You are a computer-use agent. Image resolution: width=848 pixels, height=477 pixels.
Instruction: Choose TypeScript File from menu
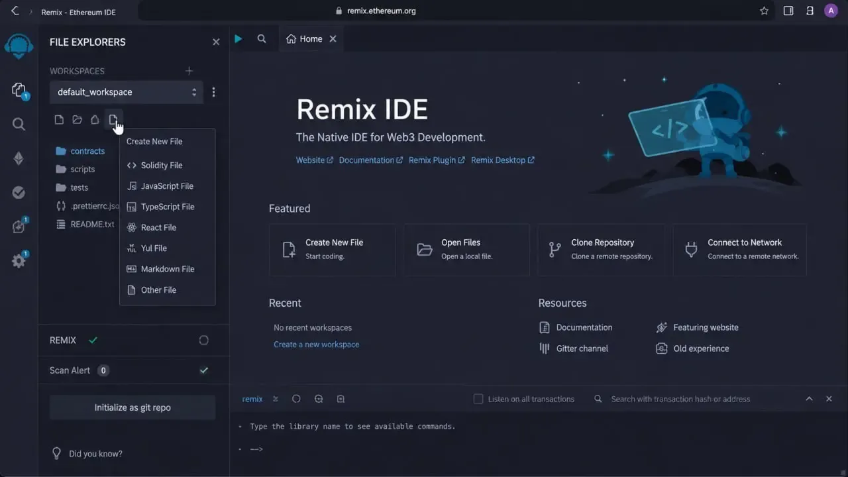point(167,207)
